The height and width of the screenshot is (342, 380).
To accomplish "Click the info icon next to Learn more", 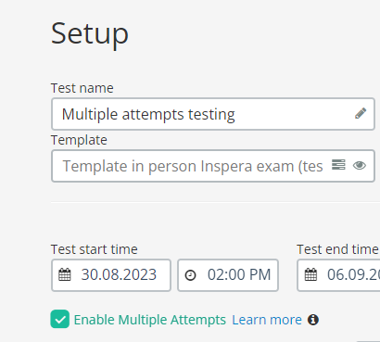I will (313, 320).
